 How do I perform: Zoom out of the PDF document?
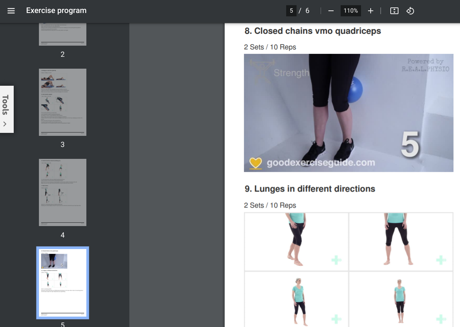tap(330, 11)
